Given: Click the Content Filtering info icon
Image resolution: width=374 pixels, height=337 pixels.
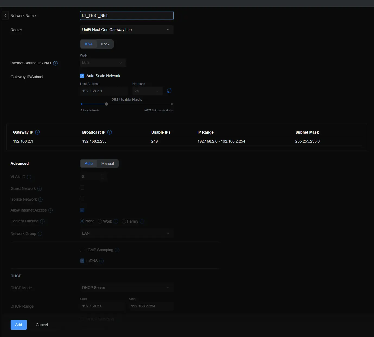Looking at the screenshot, I should [42, 221].
